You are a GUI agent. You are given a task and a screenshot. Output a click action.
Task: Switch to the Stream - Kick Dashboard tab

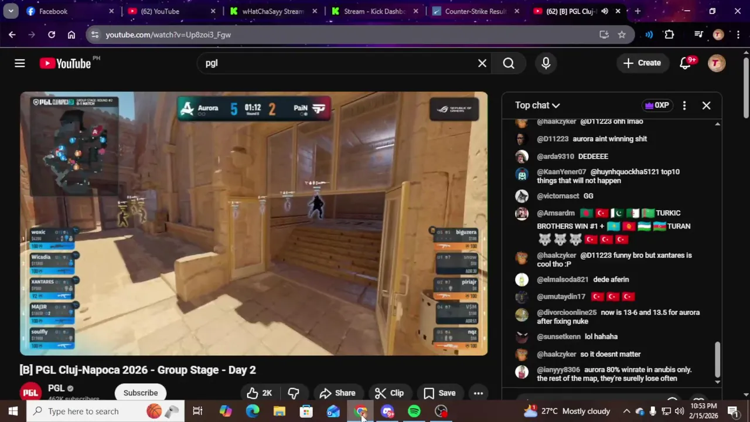pyautogui.click(x=374, y=11)
